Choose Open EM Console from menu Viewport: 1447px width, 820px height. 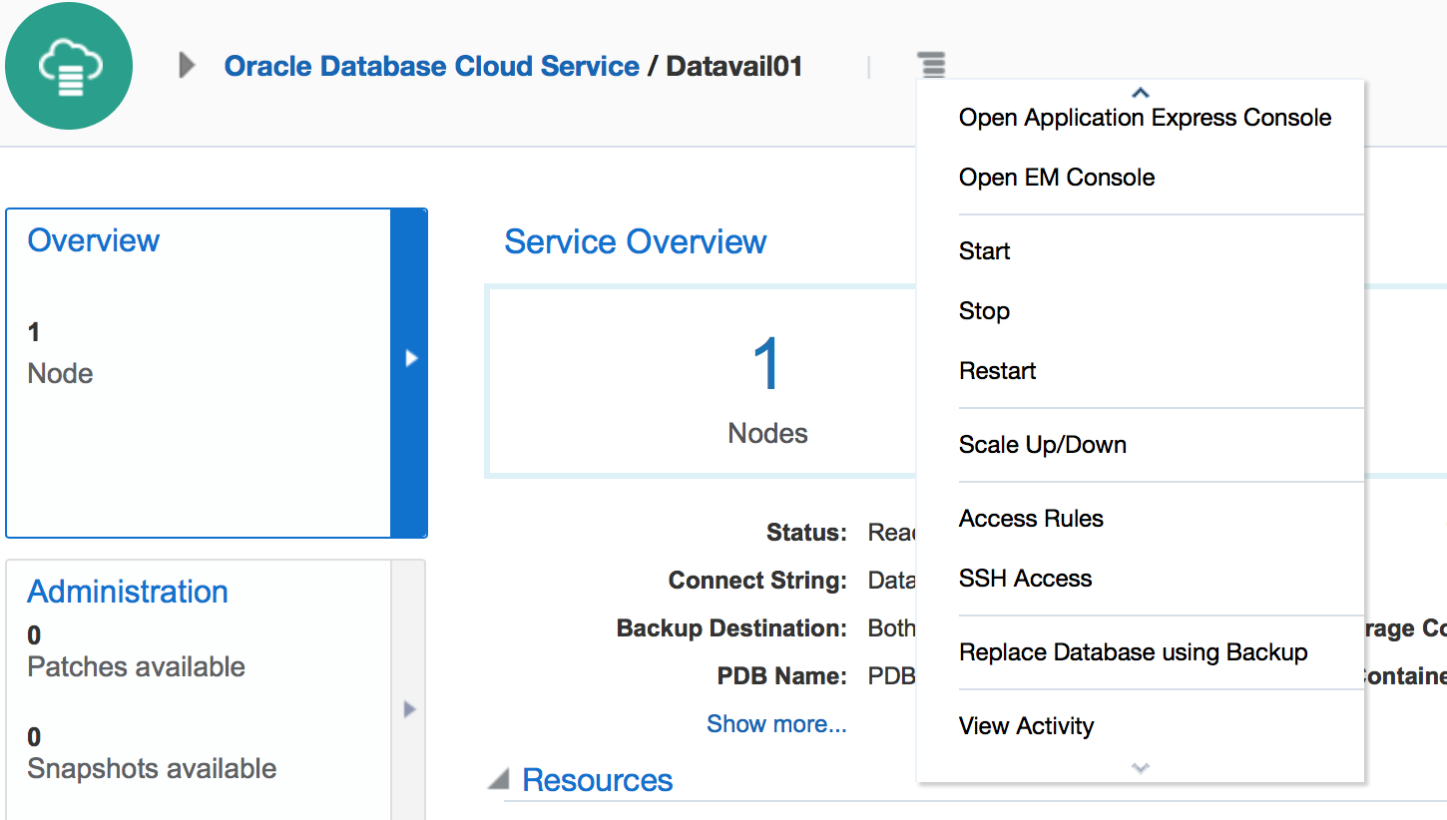[1057, 178]
